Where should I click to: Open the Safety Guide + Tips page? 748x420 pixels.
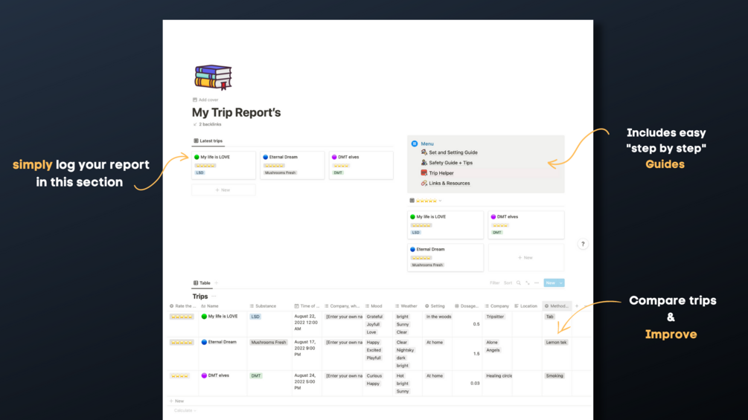pyautogui.click(x=450, y=163)
